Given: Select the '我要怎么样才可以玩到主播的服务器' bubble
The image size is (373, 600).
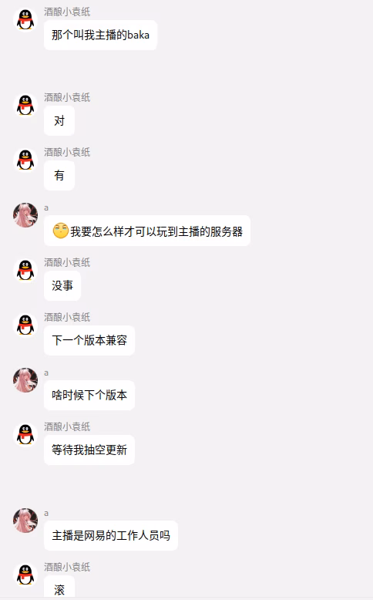Looking at the screenshot, I should coord(147,231).
